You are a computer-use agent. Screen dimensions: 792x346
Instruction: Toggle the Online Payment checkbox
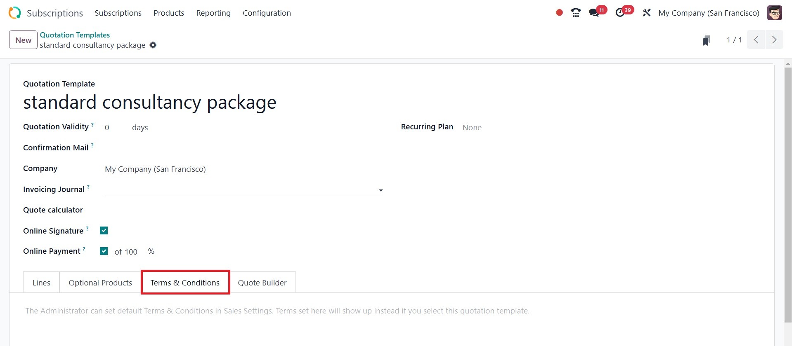point(104,251)
